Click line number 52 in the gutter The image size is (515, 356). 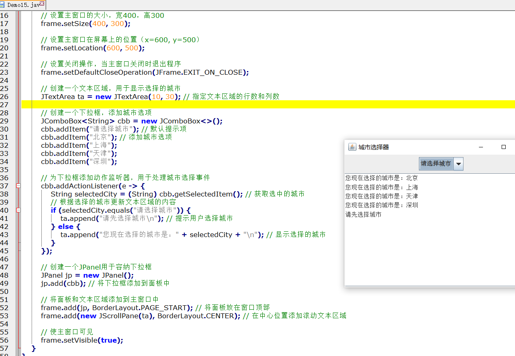click(4, 308)
